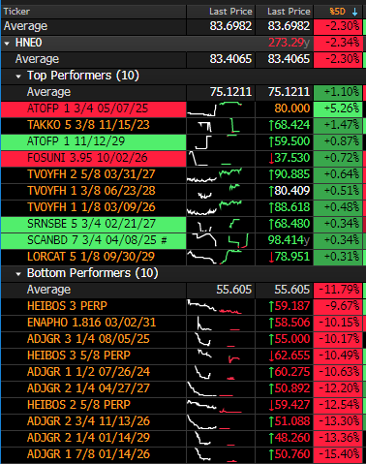The image size is (366, 464).
Task: Select ADJGR 2 1/4 04/27/27 ticker
Action: 88,388
